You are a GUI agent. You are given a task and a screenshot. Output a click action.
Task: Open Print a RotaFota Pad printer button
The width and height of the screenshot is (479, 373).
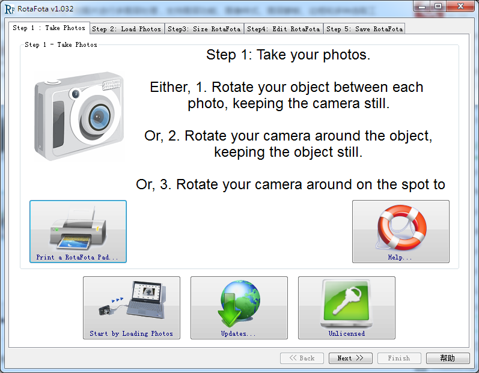point(78,231)
